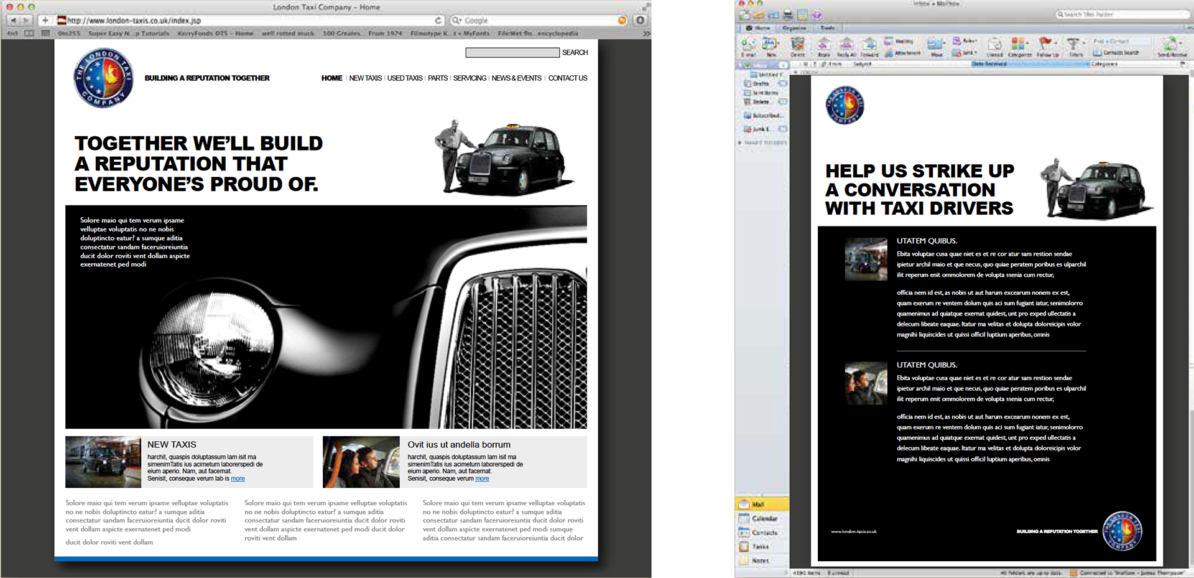This screenshot has width=1194, height=578.
Task: Open the CONTACT US nav item
Action: pyautogui.click(x=568, y=78)
